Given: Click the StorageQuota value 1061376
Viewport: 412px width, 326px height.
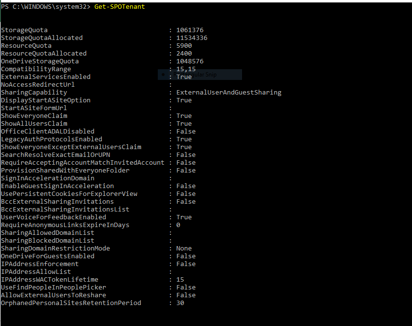Looking at the screenshot, I should point(189,30).
